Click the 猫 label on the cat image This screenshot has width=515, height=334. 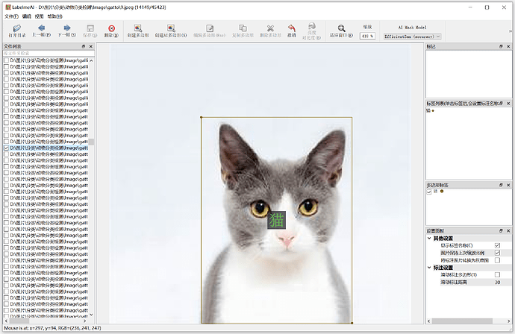pos(276,220)
